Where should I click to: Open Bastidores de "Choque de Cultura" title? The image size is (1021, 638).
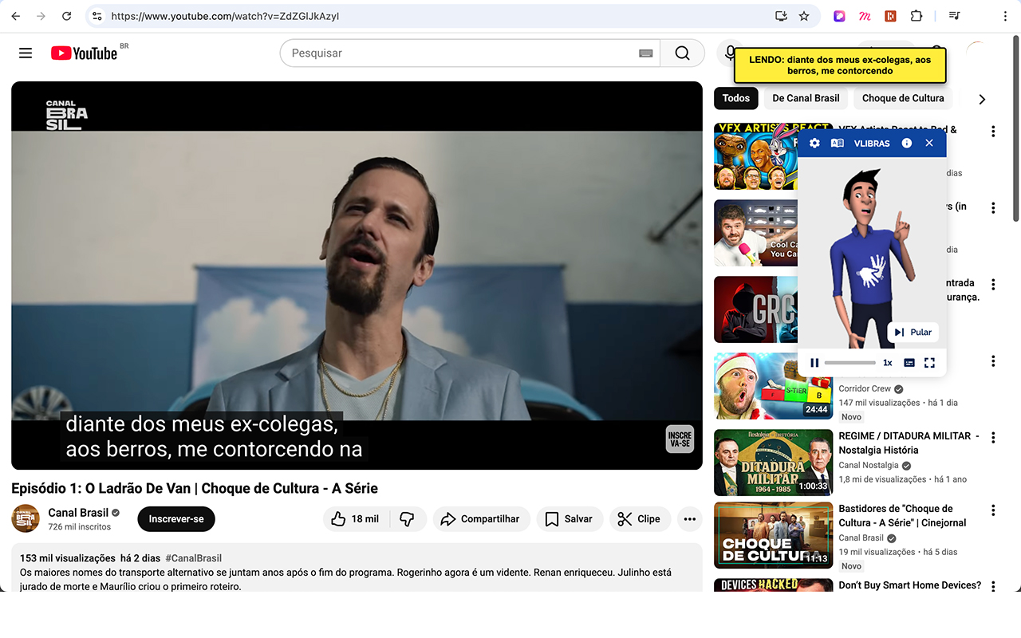pos(902,515)
